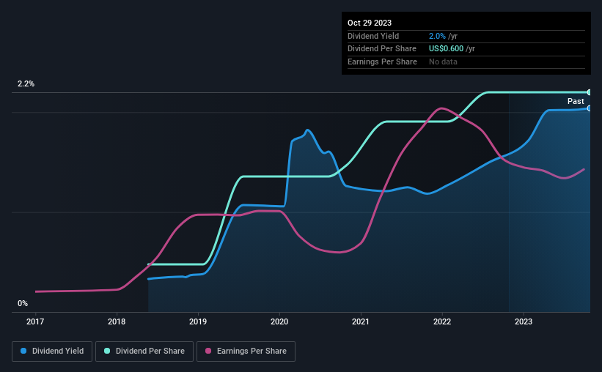Toggle the Dividend Yield legend button
602x372 pixels.
(52, 351)
